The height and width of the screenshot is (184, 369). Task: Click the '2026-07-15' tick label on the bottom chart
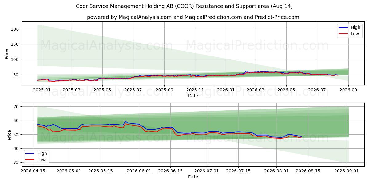pyautogui.click(x=238, y=171)
